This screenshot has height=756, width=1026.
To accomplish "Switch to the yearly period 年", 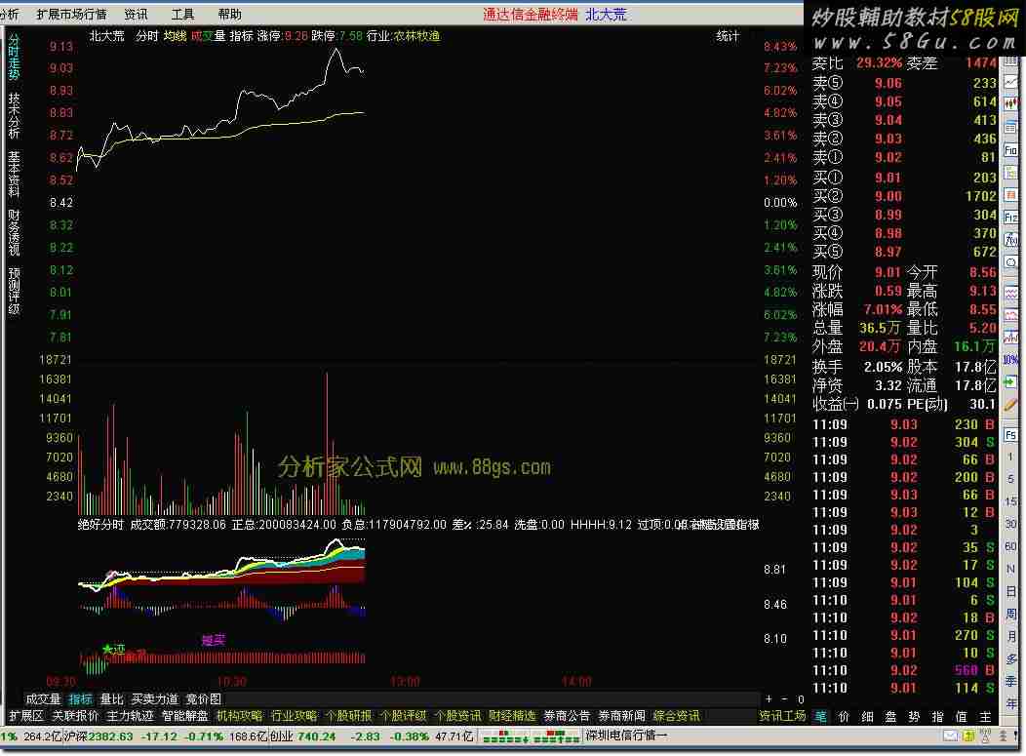I will click(x=1011, y=703).
